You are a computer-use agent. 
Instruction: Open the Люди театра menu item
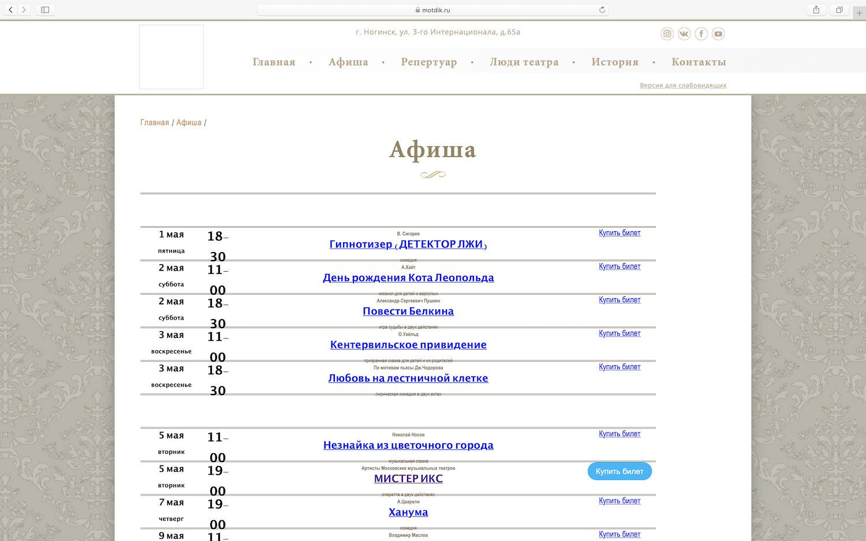tap(524, 62)
